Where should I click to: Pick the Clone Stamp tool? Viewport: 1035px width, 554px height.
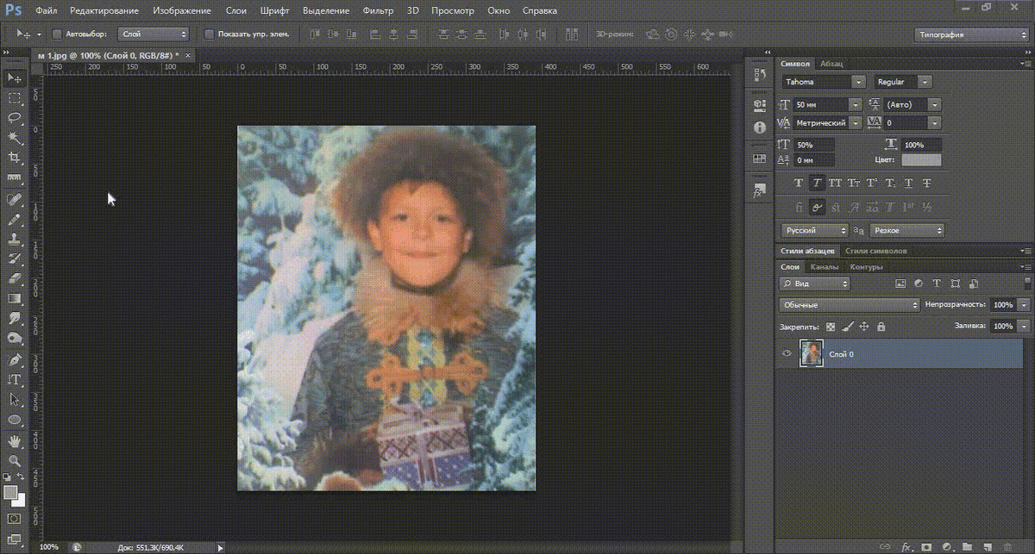coord(15,239)
